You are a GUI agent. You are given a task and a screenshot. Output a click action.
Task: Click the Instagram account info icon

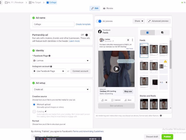[x=51, y=66]
